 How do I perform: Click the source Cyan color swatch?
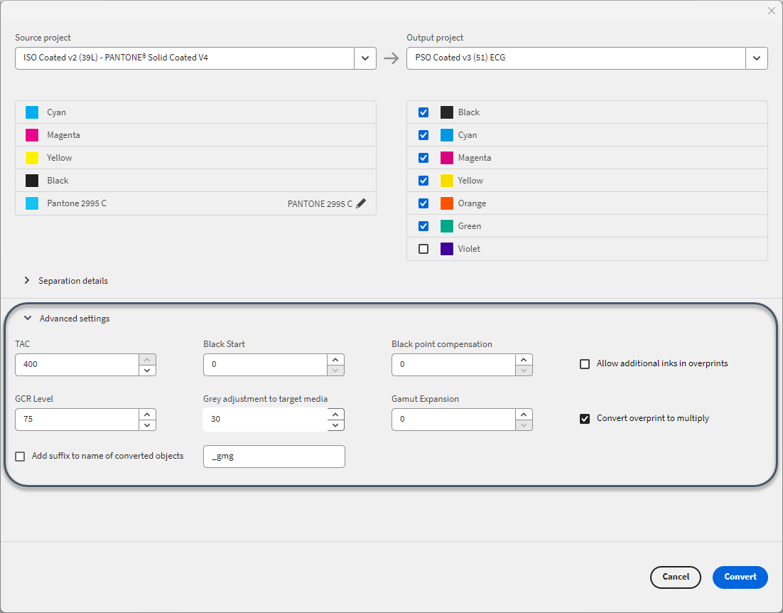click(32, 112)
